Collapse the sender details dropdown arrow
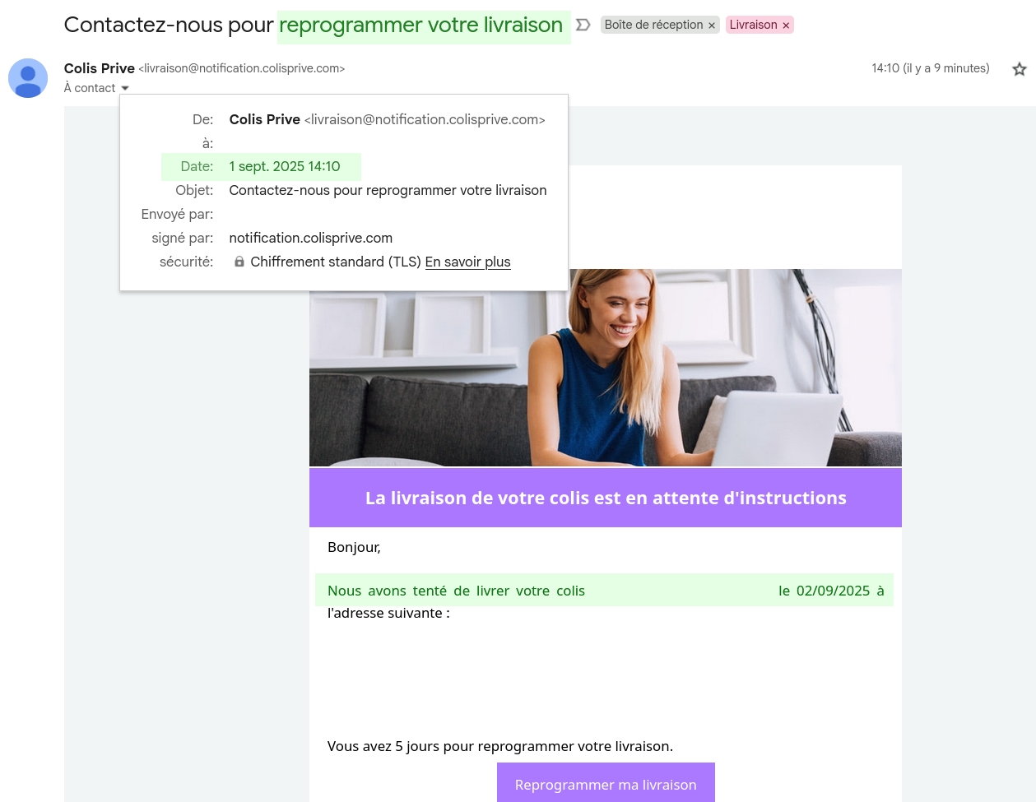The height and width of the screenshot is (802, 1036). point(125,88)
